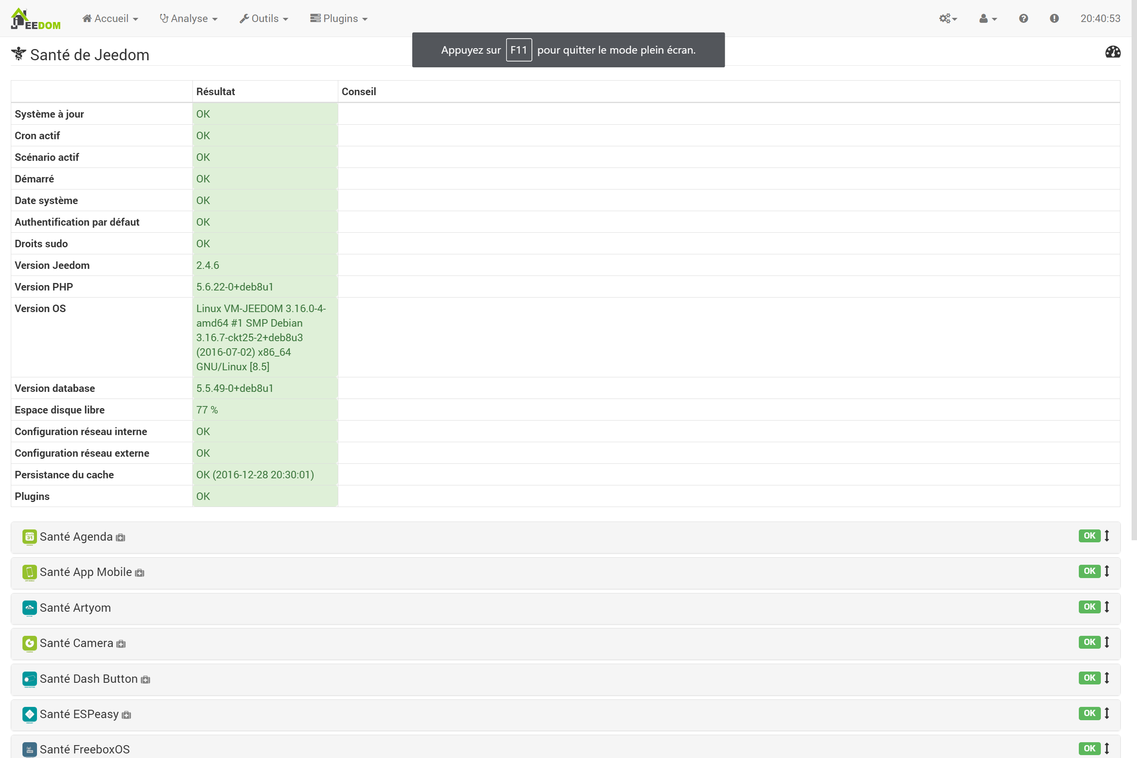Click the F11 key hint in fullscreen banner
Screen dimensions: 1137x758
(x=519, y=50)
